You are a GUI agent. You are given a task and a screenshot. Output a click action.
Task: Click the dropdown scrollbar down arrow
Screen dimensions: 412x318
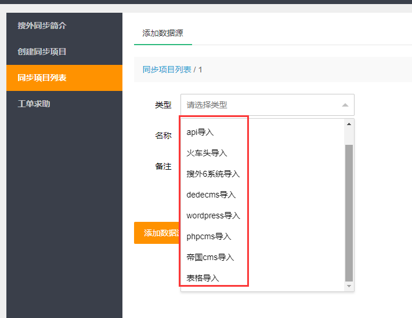[x=349, y=286]
